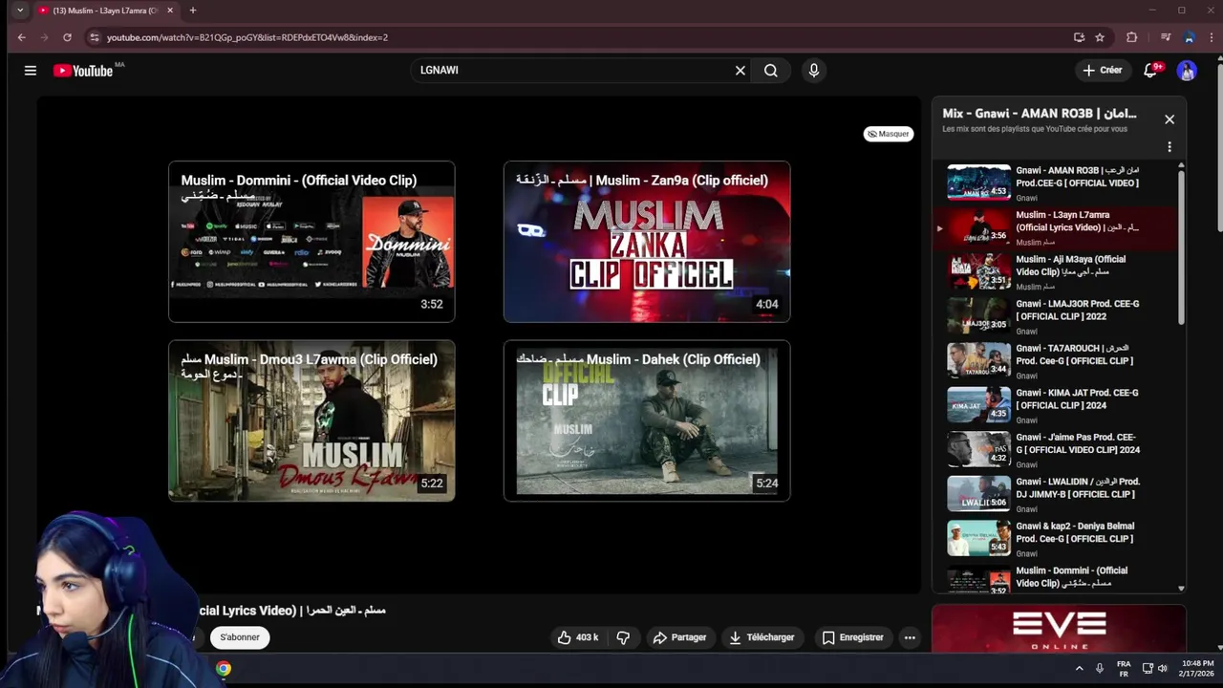Open a new browser tab
This screenshot has height=688, width=1223.
click(192, 11)
